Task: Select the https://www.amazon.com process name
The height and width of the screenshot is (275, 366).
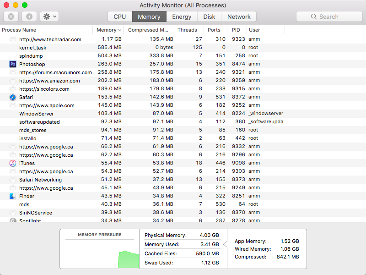Action: point(49,81)
